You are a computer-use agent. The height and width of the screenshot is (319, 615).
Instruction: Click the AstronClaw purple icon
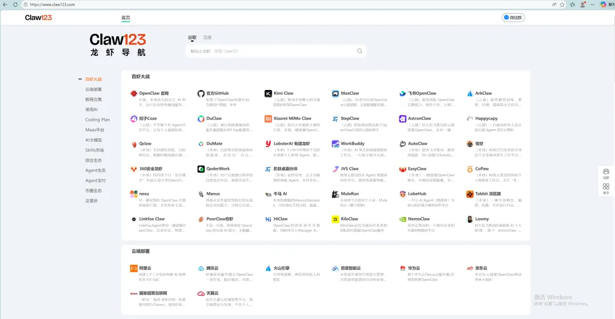(403, 118)
